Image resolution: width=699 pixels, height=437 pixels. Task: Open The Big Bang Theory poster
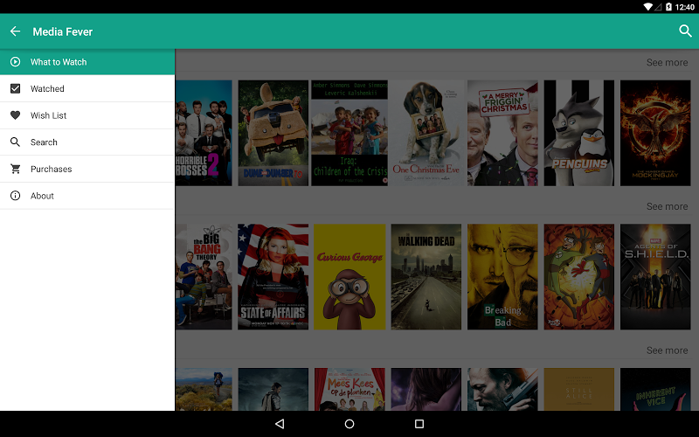click(x=204, y=277)
